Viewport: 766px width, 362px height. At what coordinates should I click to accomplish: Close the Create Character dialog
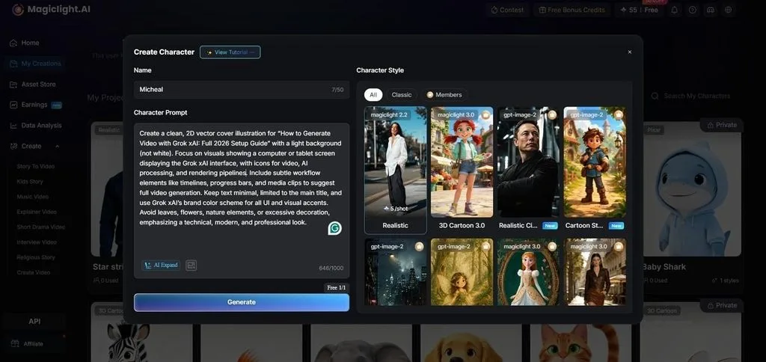[x=630, y=52]
